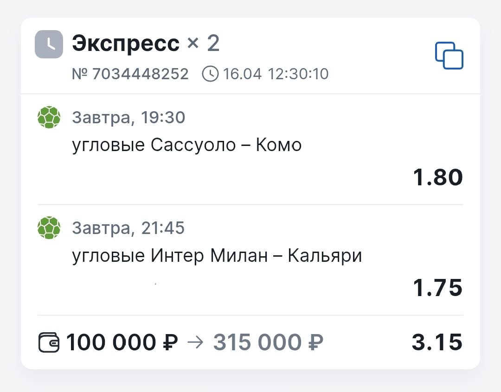
Task: Click Завтра, 19:30 match time
Action: (128, 118)
